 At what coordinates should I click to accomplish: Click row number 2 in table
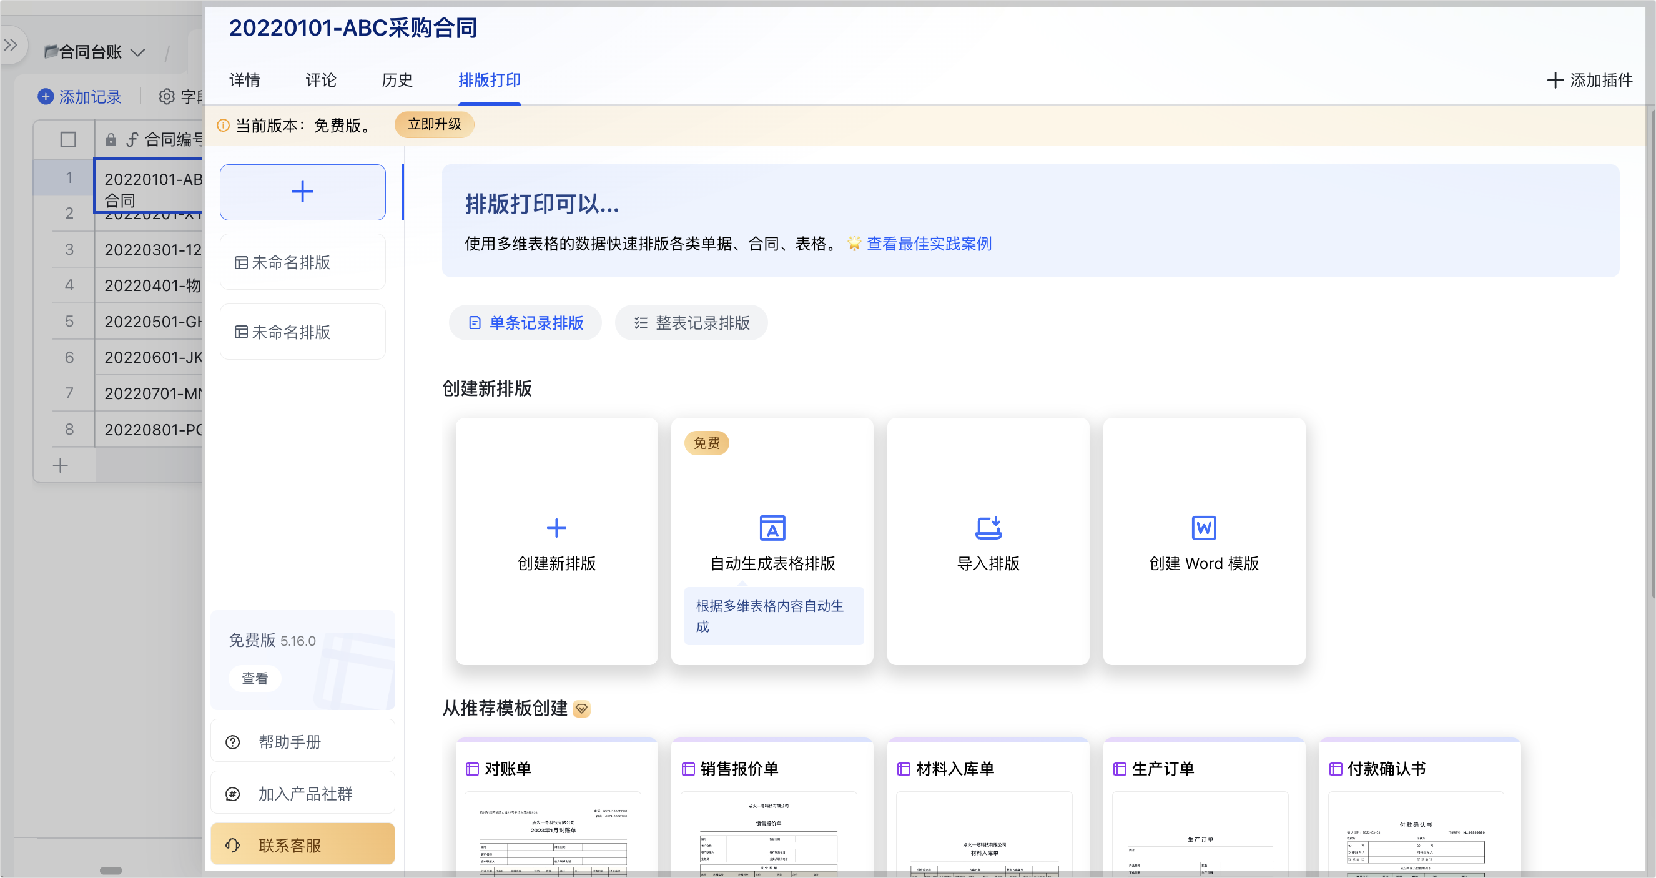69,213
